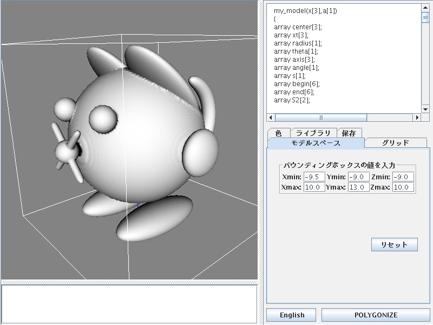The height and width of the screenshot is (325, 433).
Task: Open the 色 color tab
Action: point(279,133)
